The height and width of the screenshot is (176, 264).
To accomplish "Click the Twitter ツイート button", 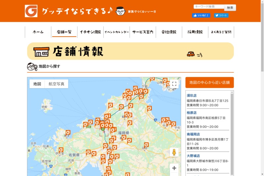I will [221, 15].
